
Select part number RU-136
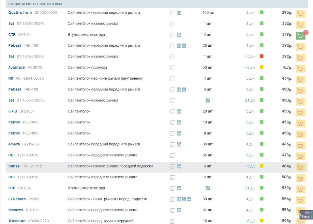tap(32, 210)
